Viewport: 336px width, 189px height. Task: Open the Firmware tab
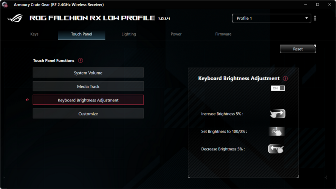(223, 34)
